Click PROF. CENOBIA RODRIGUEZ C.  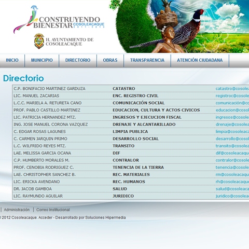(44, 168)
